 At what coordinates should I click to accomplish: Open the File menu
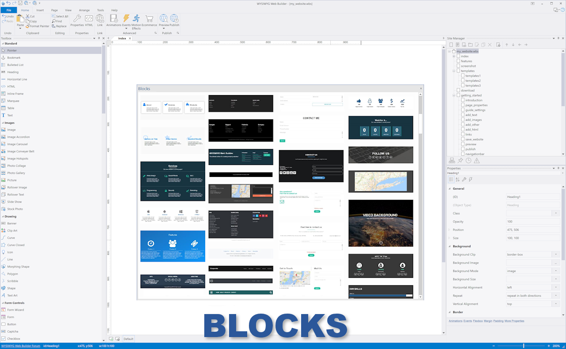click(x=8, y=10)
